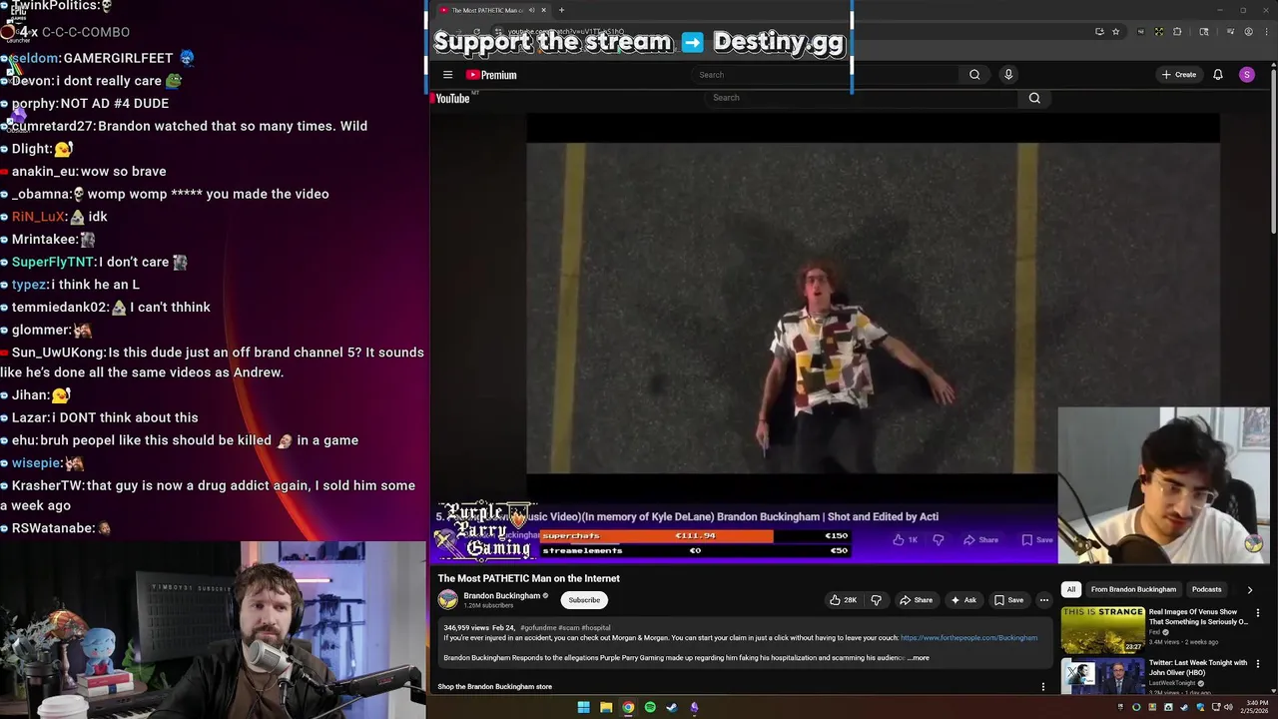Open Spotify from the taskbar
The width and height of the screenshot is (1278, 719).
pyautogui.click(x=650, y=707)
